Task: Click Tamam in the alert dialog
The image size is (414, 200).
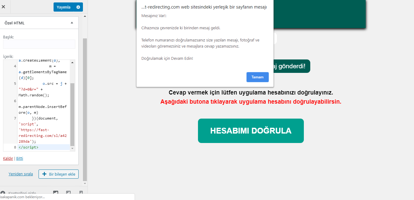Action: (257, 77)
